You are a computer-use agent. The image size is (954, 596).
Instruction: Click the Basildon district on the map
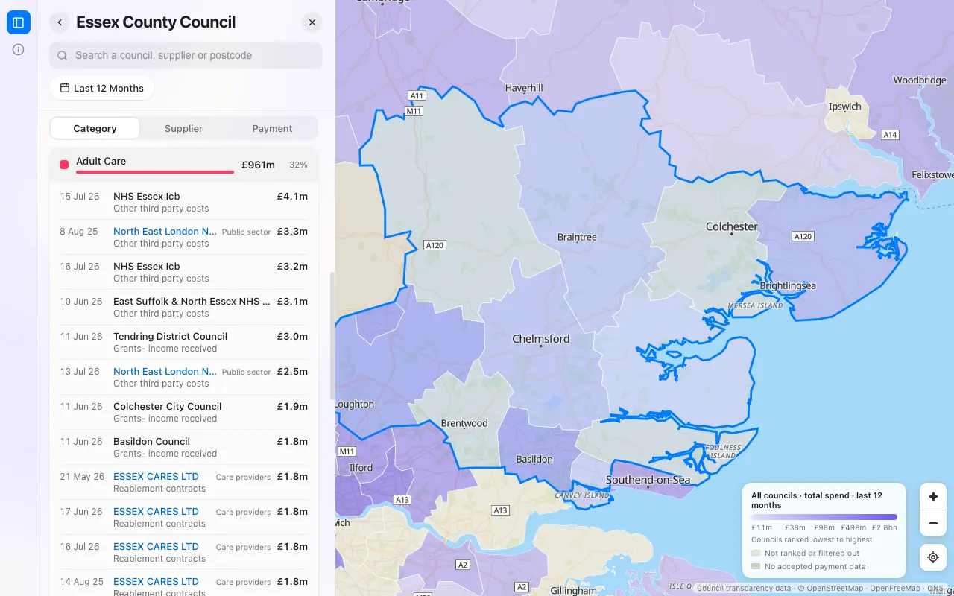point(534,460)
